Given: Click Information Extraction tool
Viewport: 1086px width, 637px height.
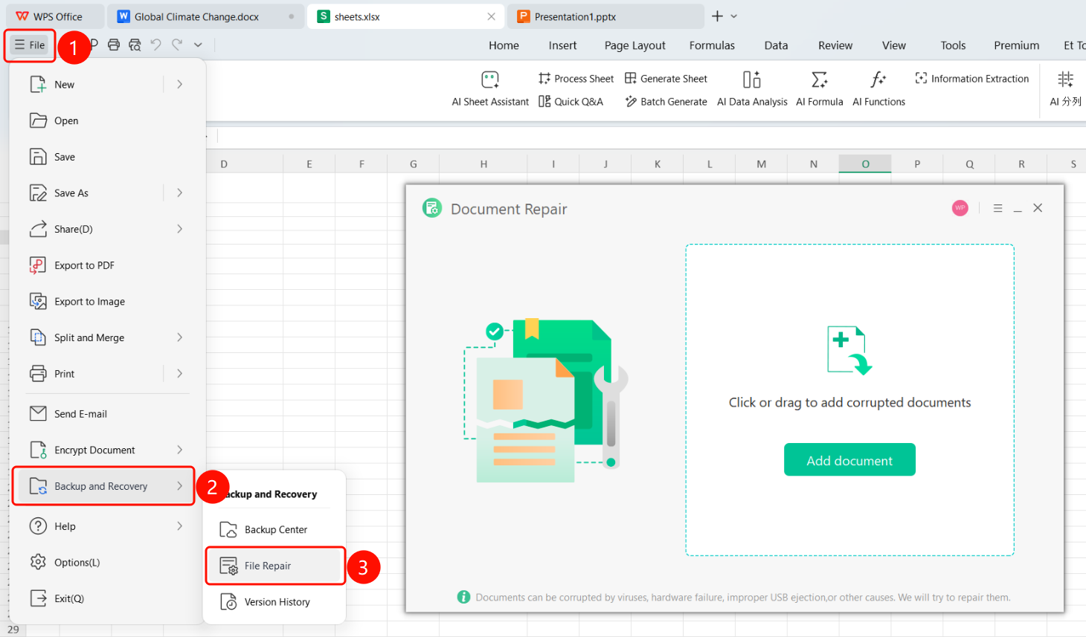Looking at the screenshot, I should coord(972,78).
